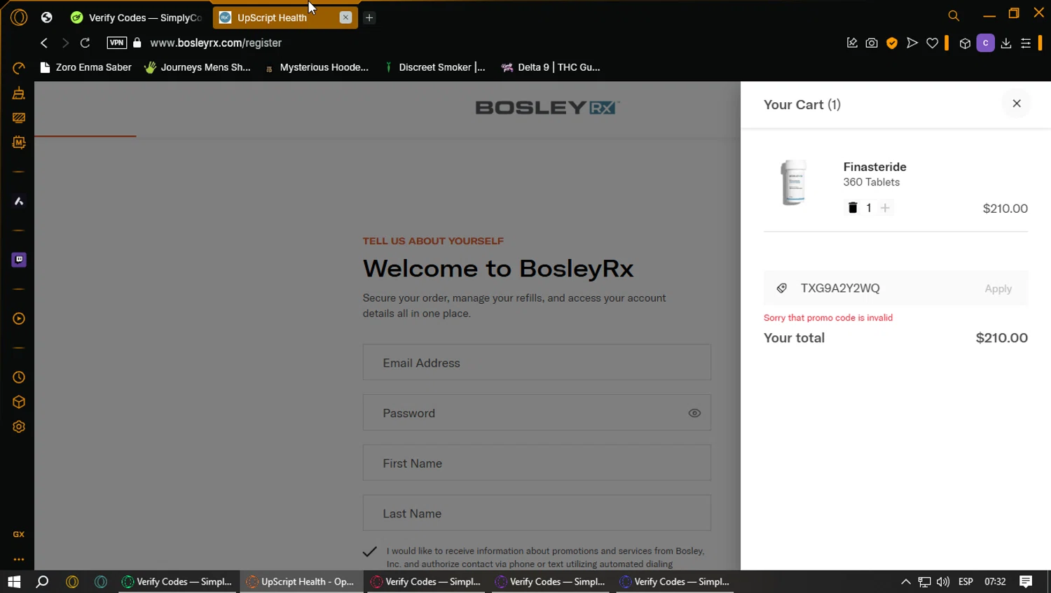Click the address bar padlock icon
The image size is (1051, 593).
point(137,43)
